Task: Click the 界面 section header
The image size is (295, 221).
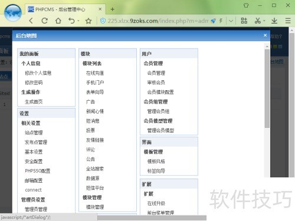Action: [169, 142]
